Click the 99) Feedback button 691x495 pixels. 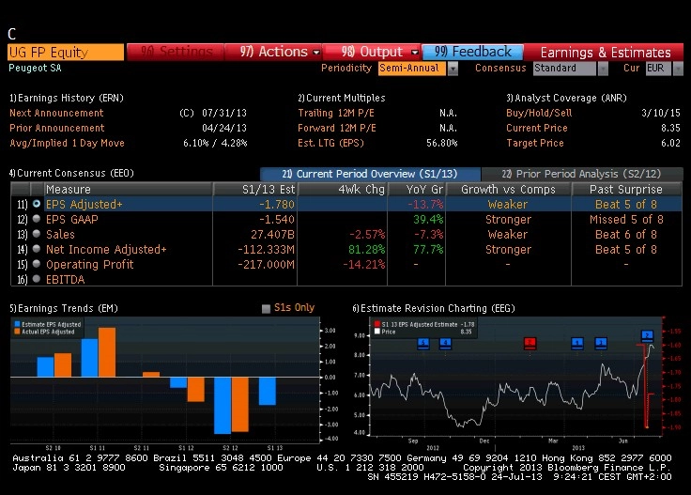pos(472,52)
